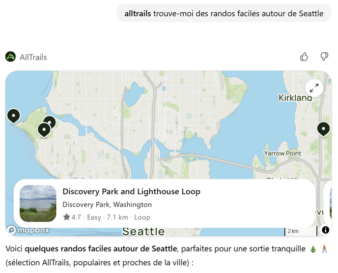Image resolution: width=338 pixels, height=273 pixels.
Task: Click the user message about randos faciles
Action: pos(224,13)
